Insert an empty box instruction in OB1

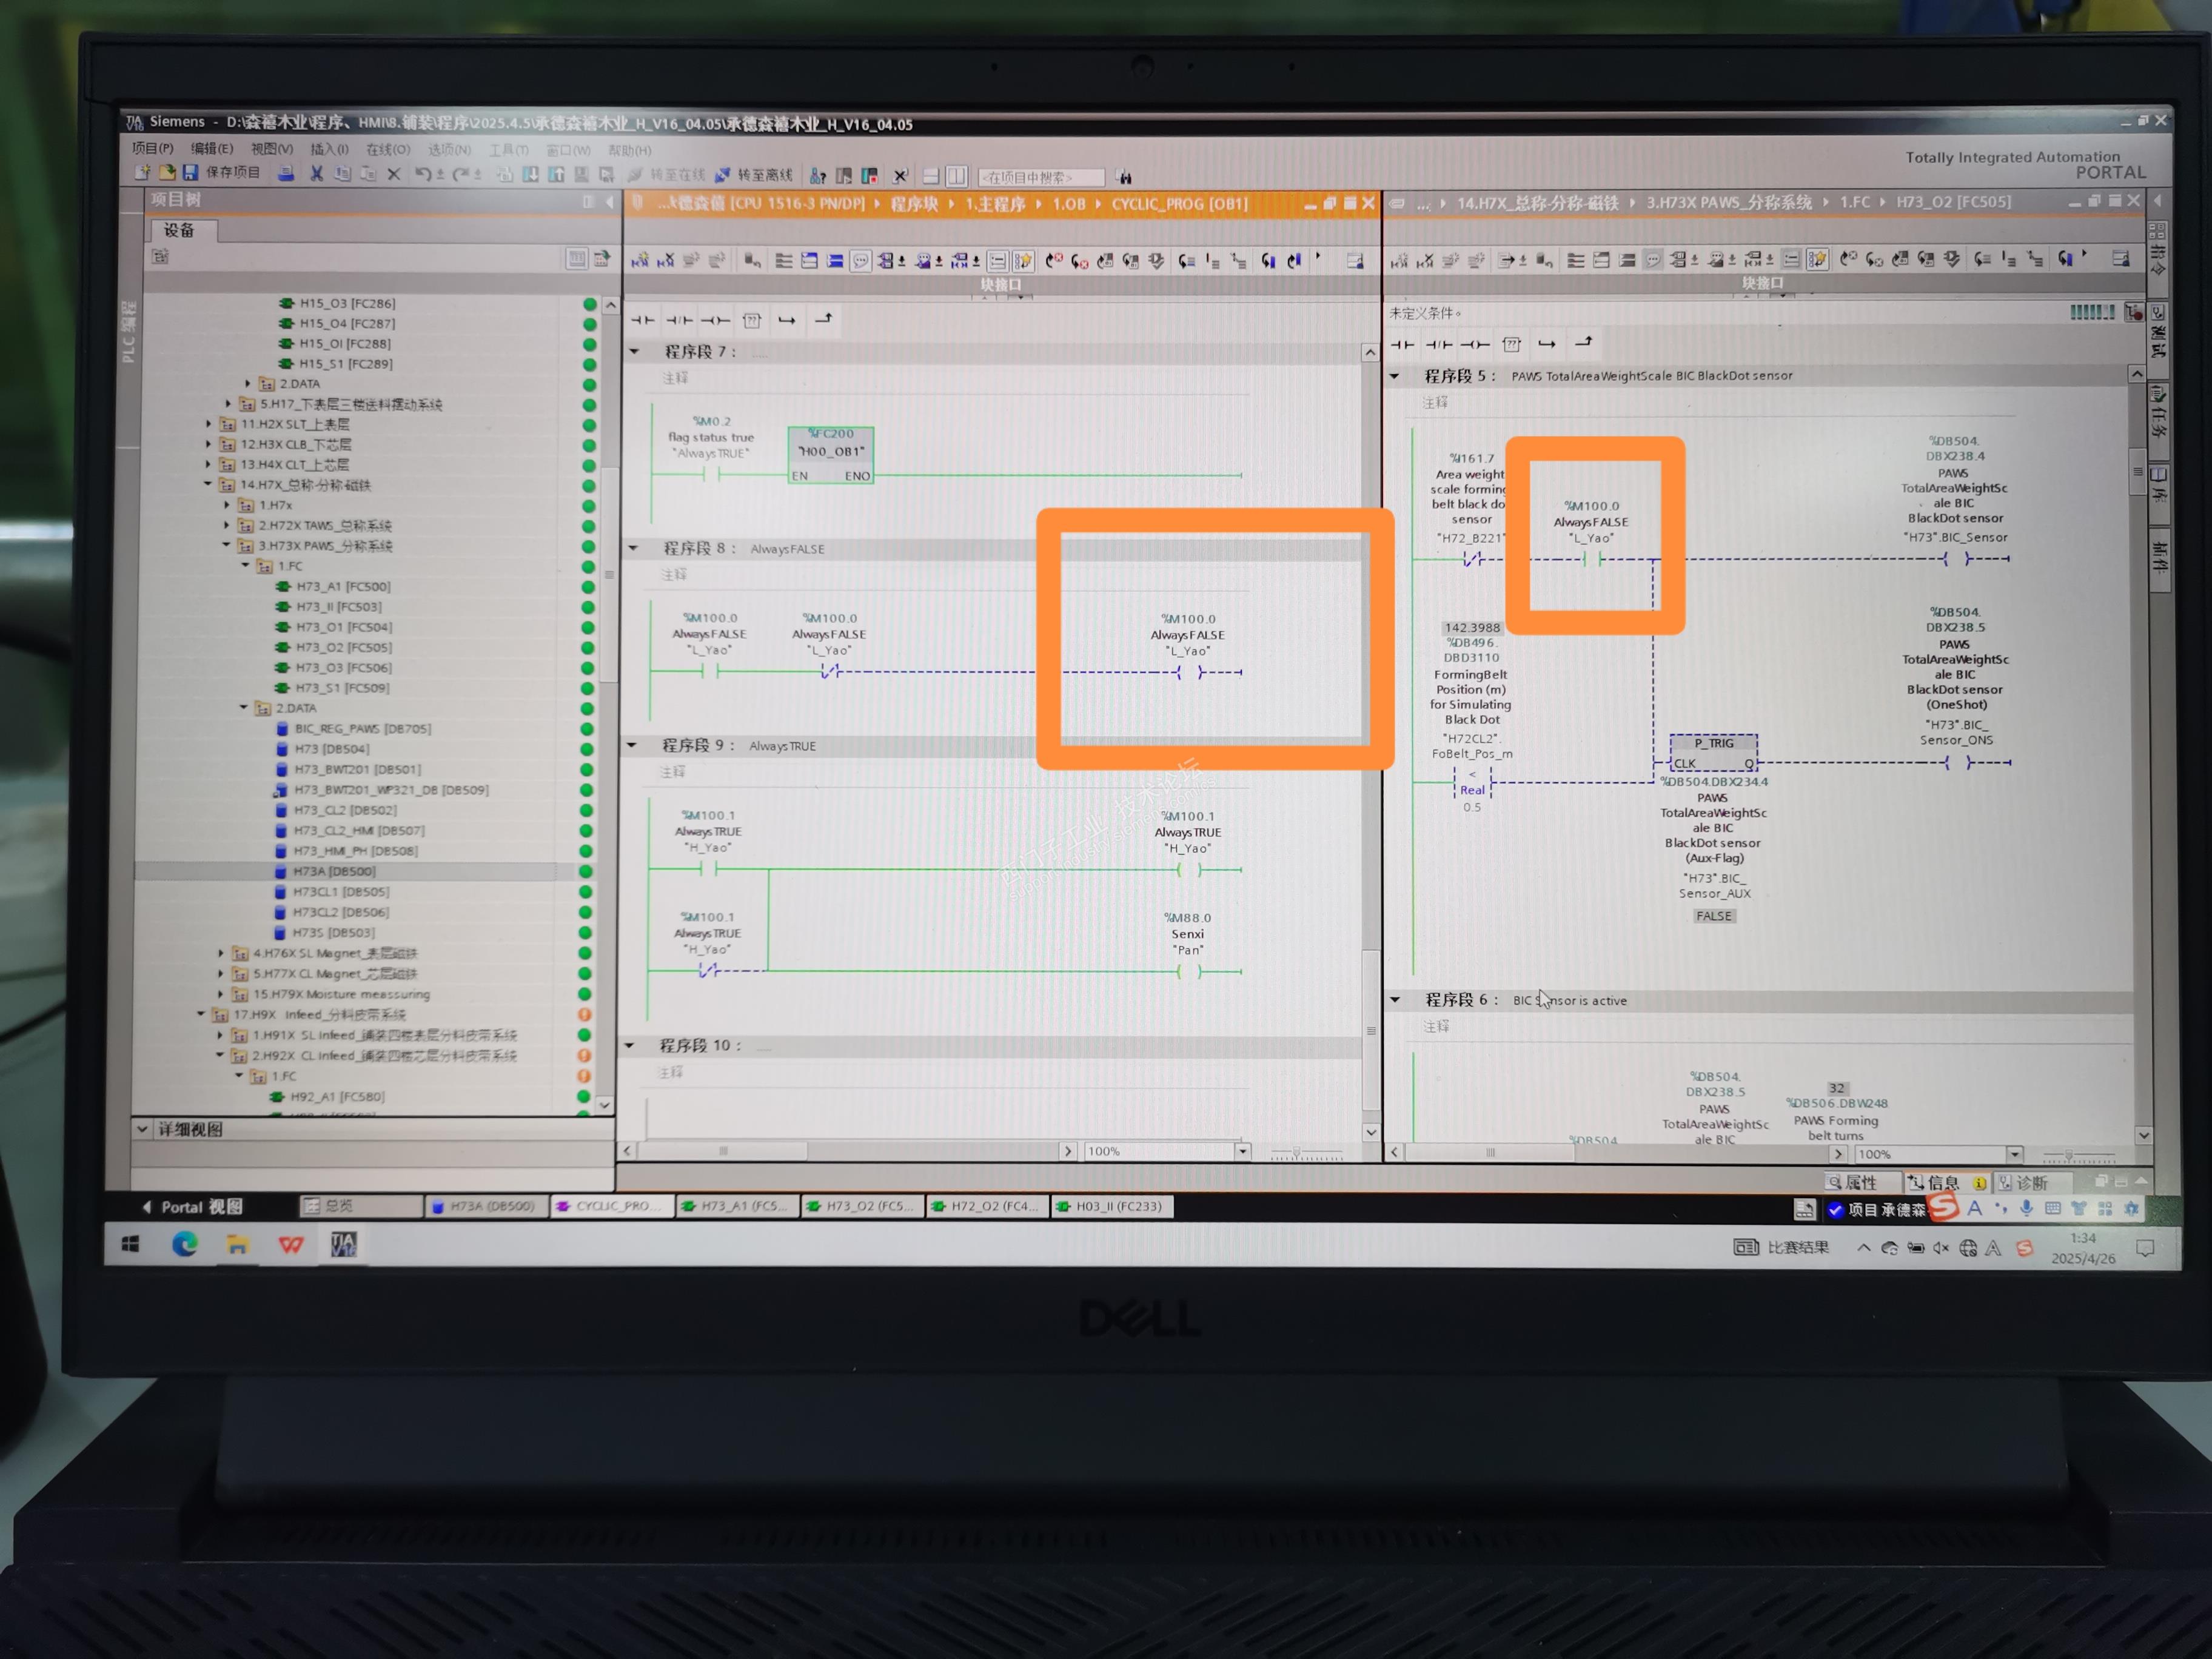click(752, 320)
